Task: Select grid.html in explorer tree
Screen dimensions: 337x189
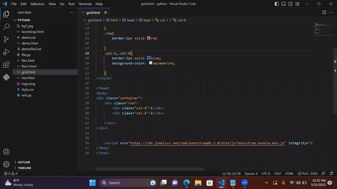Action: [45, 72]
